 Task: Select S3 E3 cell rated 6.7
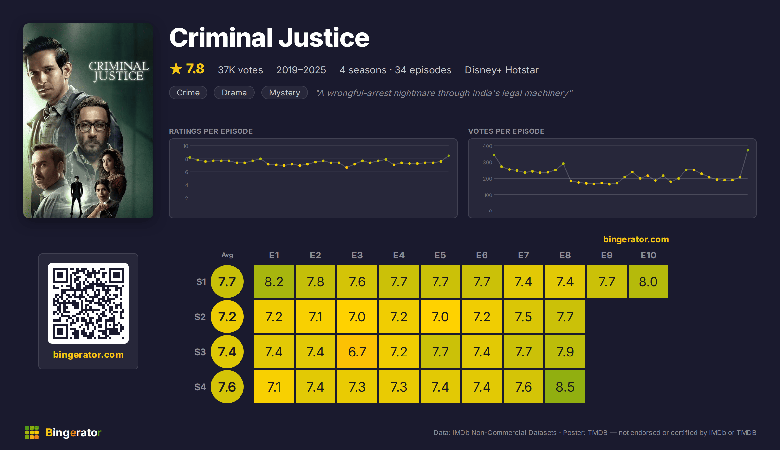point(357,352)
